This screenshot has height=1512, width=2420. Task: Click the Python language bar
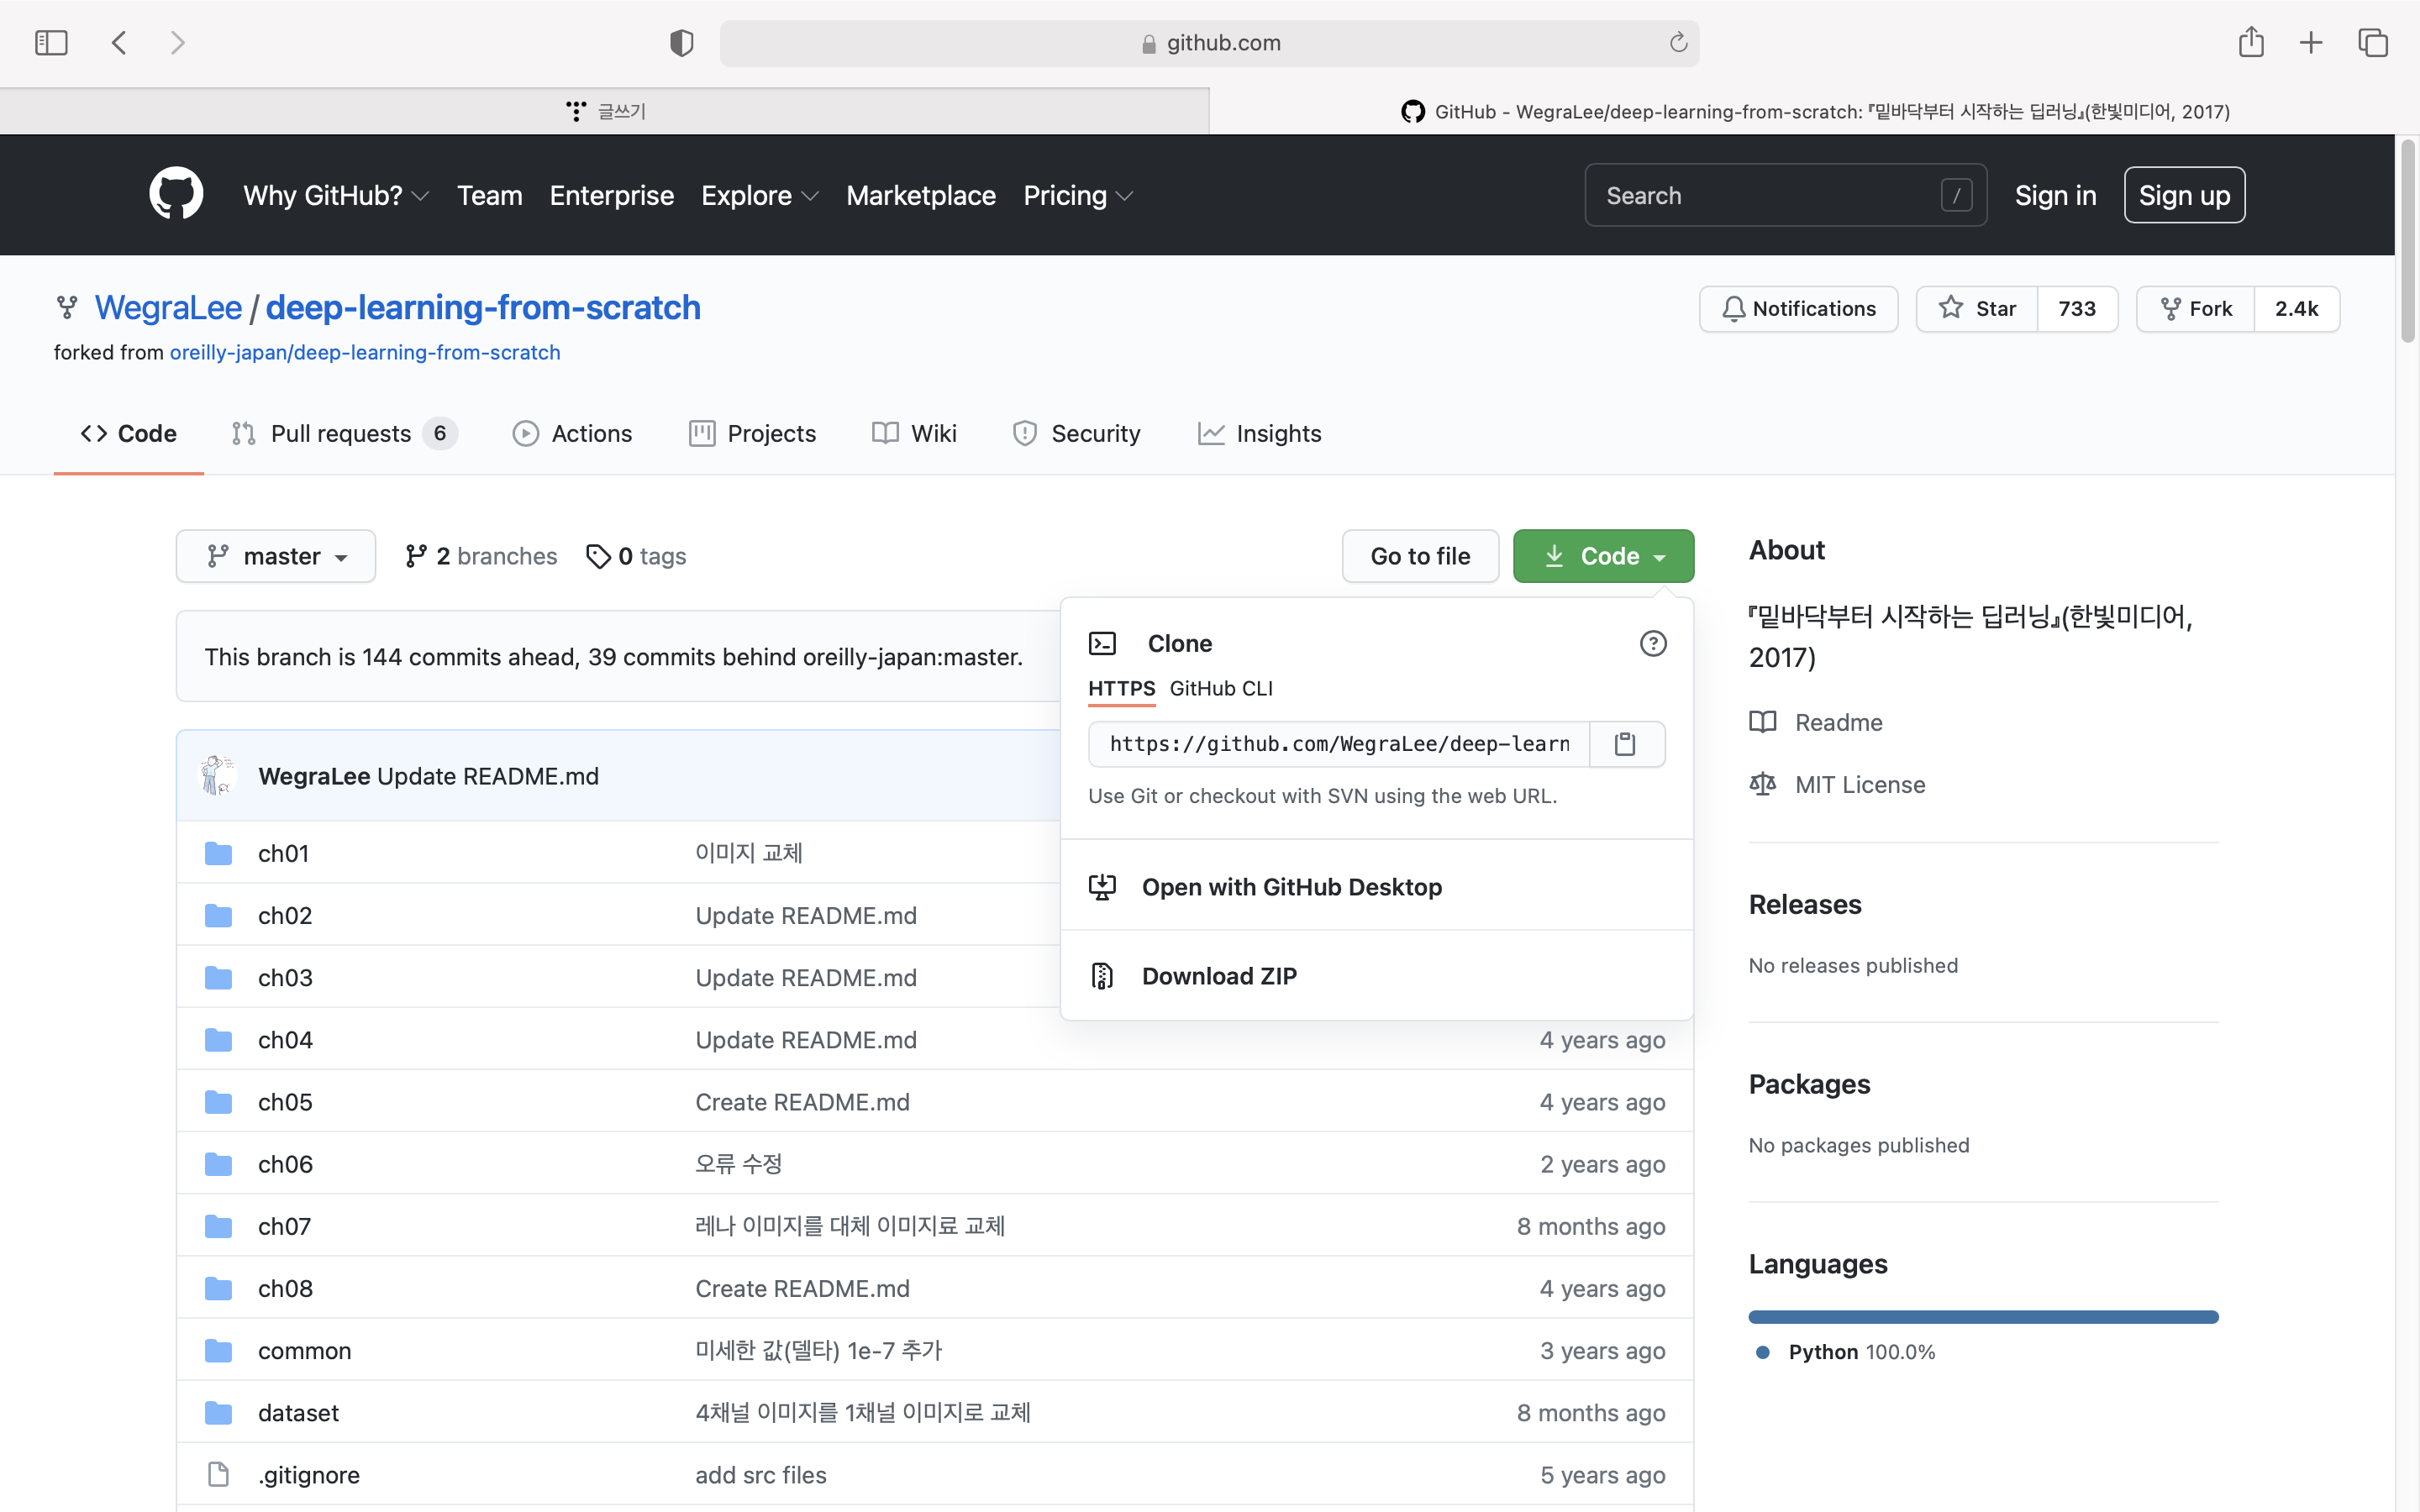(x=1983, y=1317)
